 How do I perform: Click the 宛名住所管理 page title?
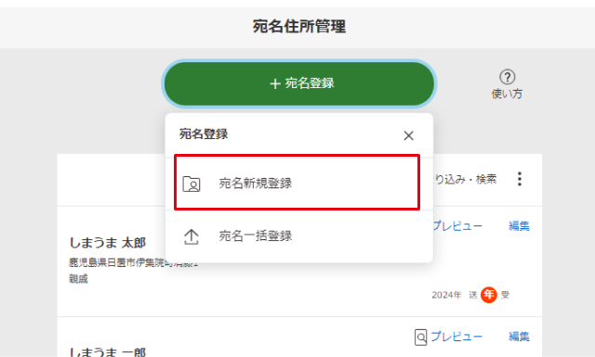[x=299, y=27]
